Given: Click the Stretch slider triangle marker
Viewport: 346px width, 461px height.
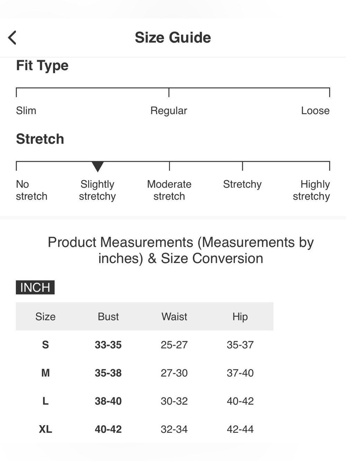Looking at the screenshot, I should [98, 167].
